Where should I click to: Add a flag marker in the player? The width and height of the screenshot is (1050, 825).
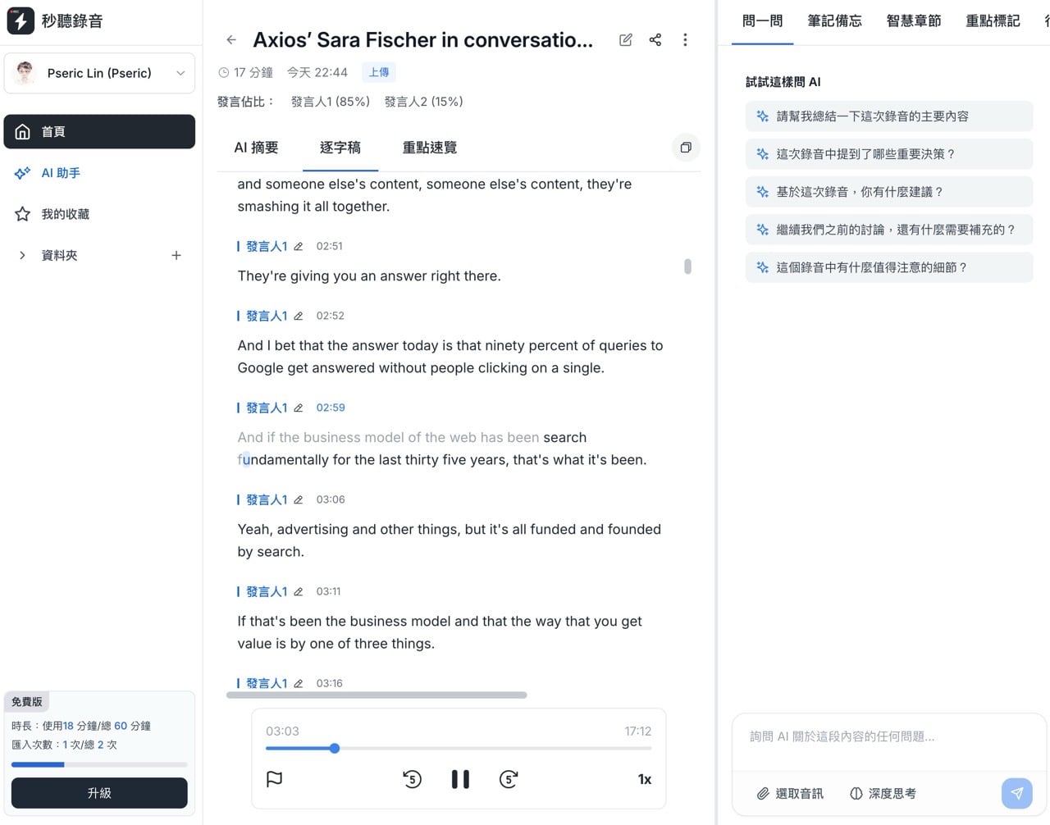pyautogui.click(x=275, y=779)
